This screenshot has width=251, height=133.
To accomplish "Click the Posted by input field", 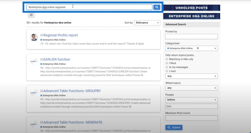I will 191,36.
